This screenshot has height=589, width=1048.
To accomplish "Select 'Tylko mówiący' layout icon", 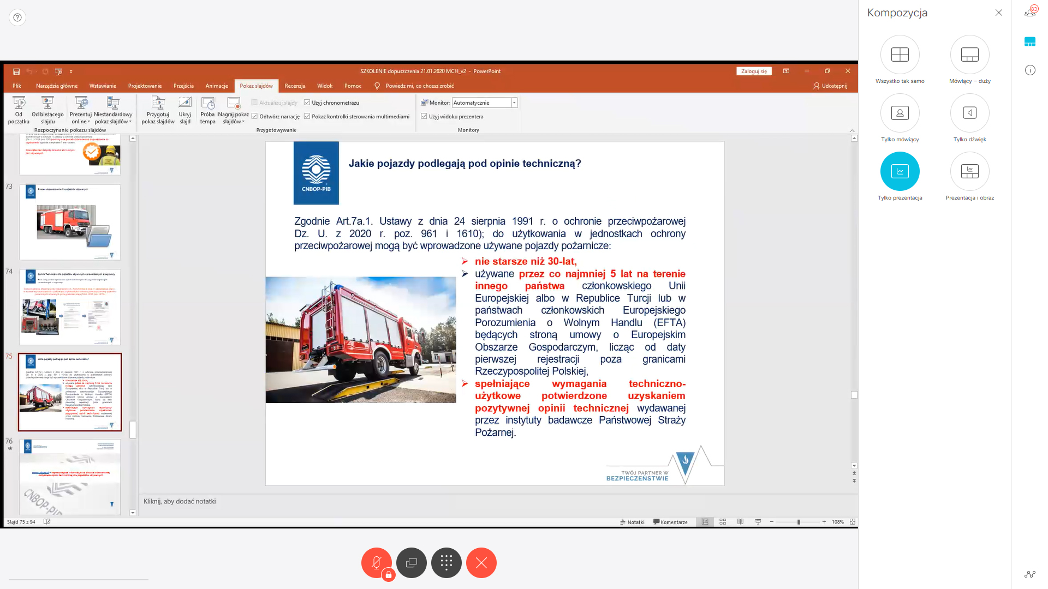I will click(x=900, y=113).
